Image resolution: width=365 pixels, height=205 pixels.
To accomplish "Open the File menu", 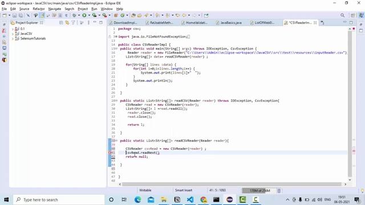I will [x=4, y=9].
